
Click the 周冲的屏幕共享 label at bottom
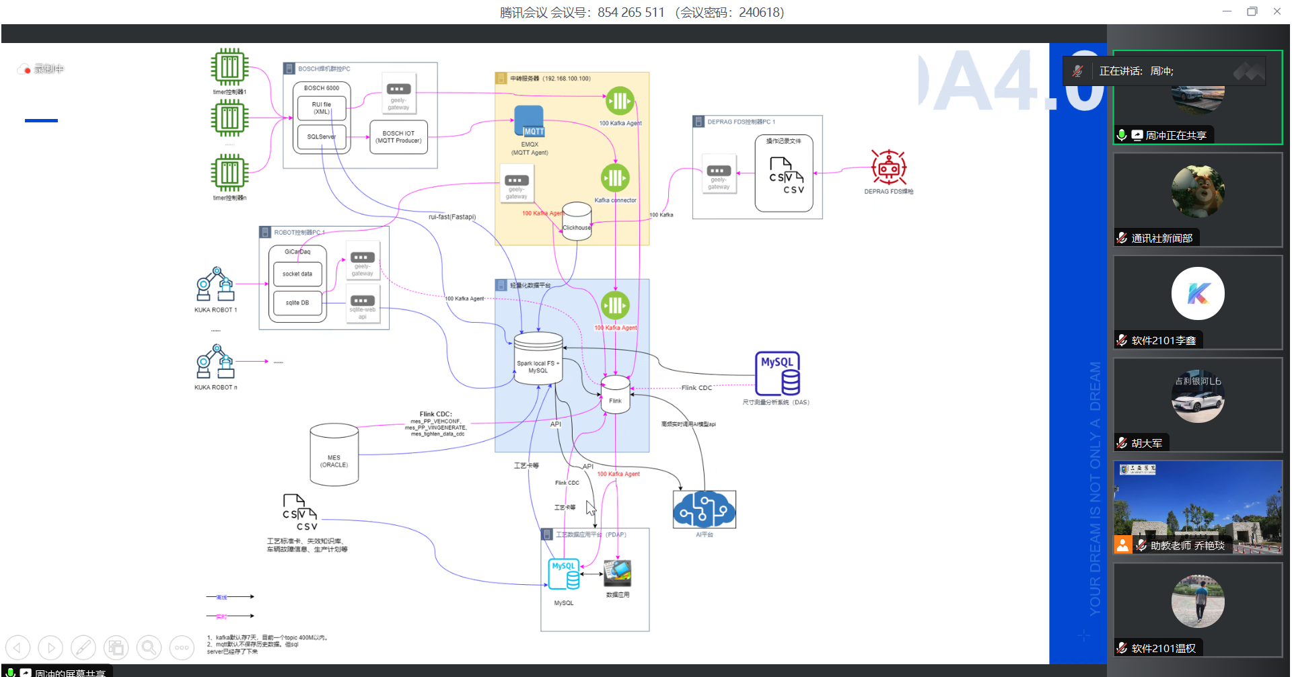pyautogui.click(x=70, y=672)
